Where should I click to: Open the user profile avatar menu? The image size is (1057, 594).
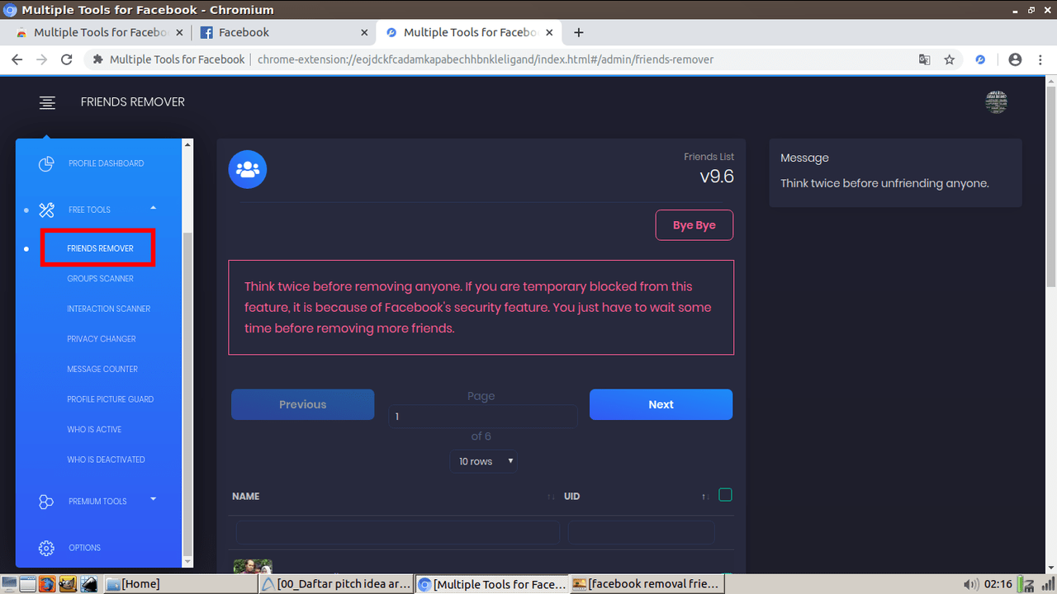point(996,102)
